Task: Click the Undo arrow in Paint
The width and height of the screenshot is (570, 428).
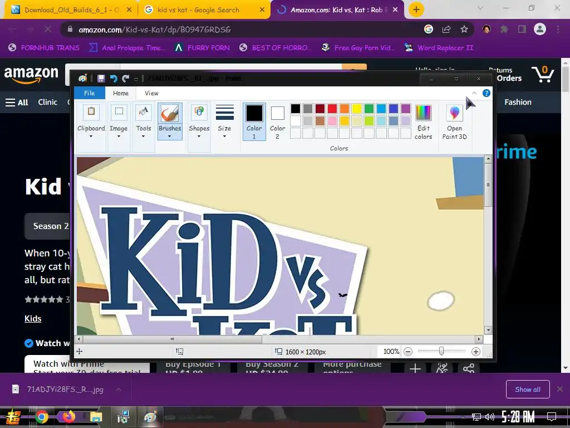Action: click(114, 78)
